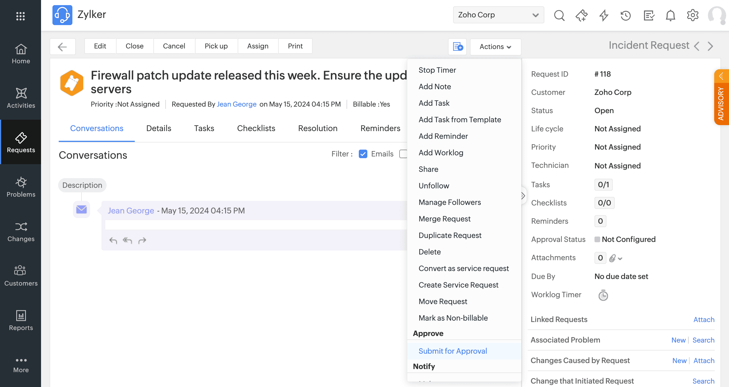Click the forward arrow icon in conversation
This screenshot has height=387, width=729.
142,241
